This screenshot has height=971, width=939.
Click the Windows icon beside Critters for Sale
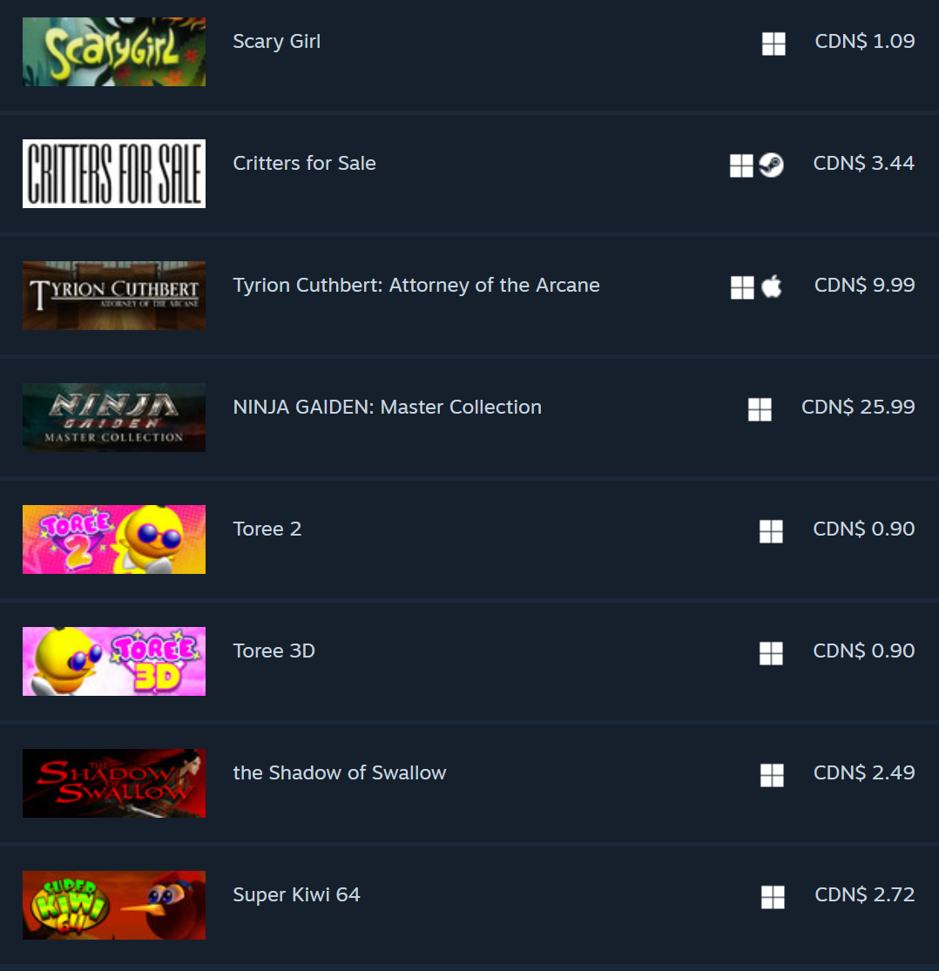point(741,166)
